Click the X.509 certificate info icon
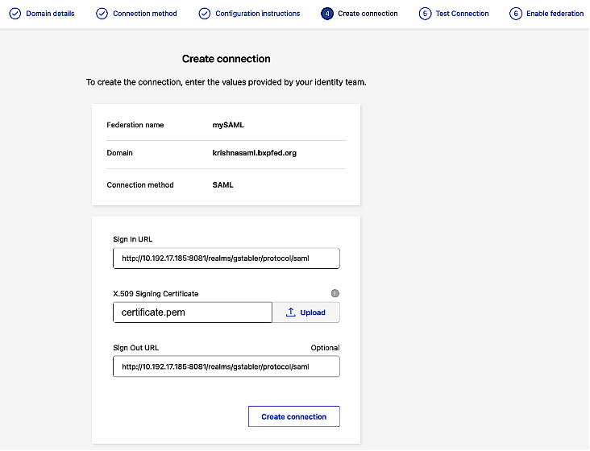This screenshot has width=590, height=451. coord(335,293)
